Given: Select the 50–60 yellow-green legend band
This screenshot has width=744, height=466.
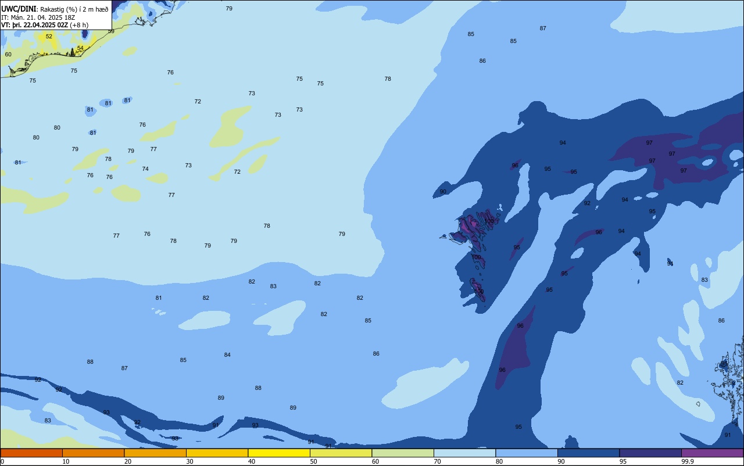Looking at the screenshot, I should click(341, 453).
